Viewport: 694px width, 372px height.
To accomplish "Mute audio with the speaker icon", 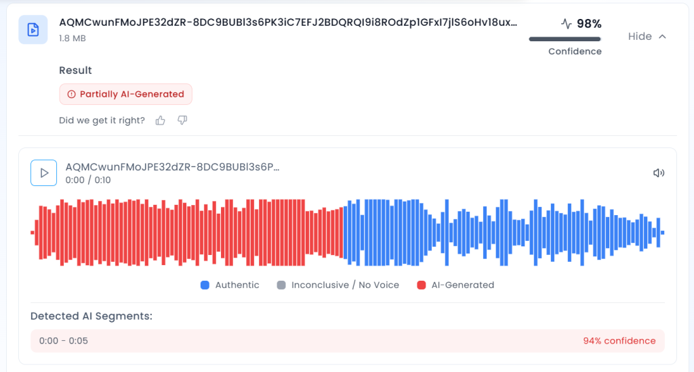I will (659, 172).
